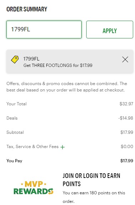Remove the 1799FL promo with the X
Image resolution: width=135 pixels, height=205 pixels.
coord(125,60)
